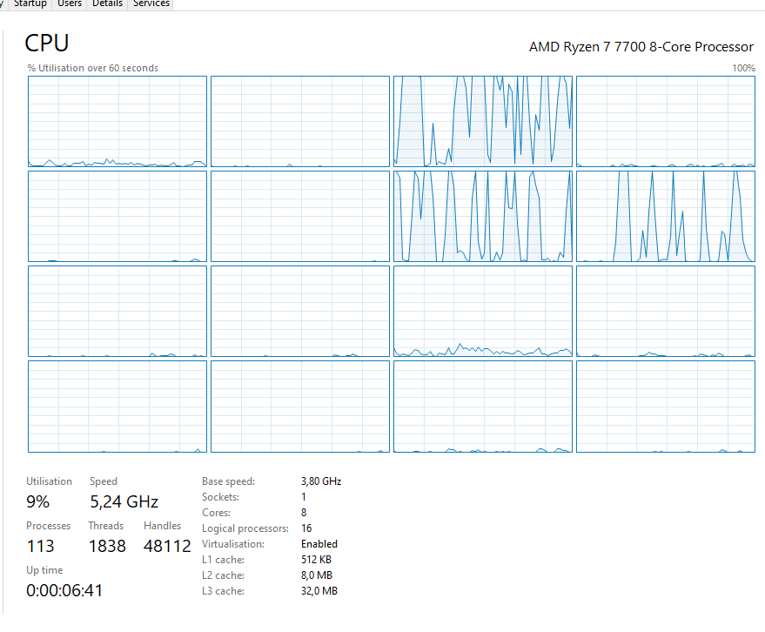Select the second row's first core graph

click(117, 216)
